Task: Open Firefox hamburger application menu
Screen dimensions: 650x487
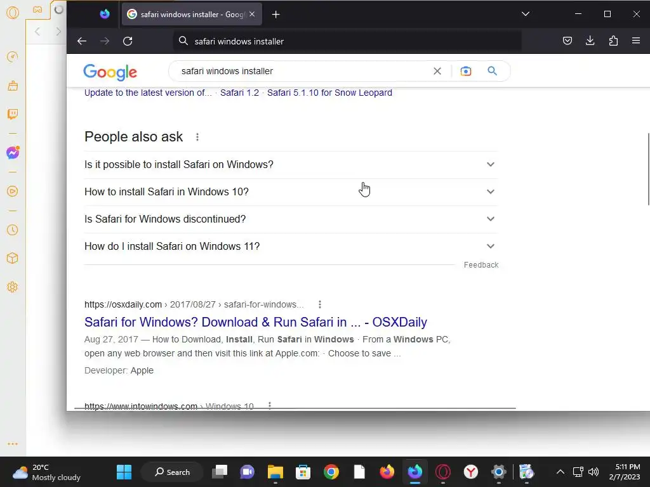Action: 636,41
